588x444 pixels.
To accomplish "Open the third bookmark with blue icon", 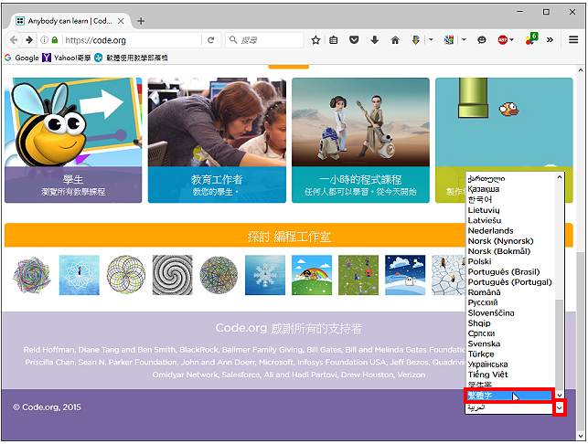I will click(x=131, y=58).
